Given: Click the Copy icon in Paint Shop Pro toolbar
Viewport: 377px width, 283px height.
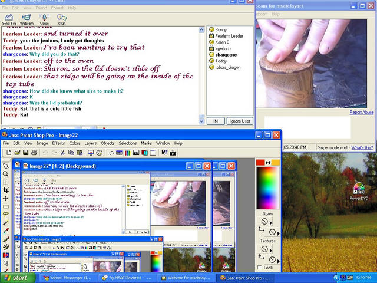Looking at the screenshot, I should pos(71,153).
